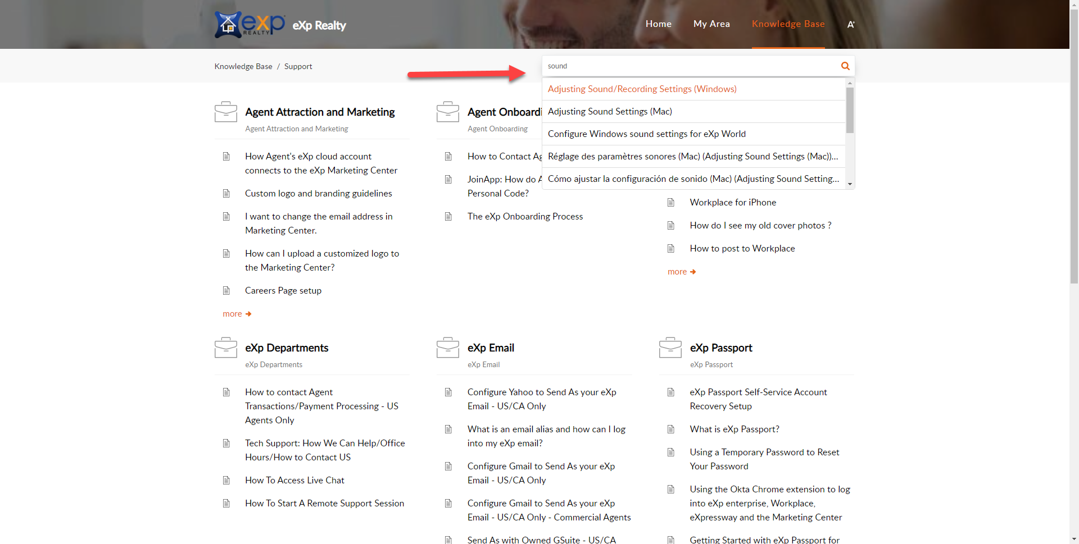Open eXp Passport Self-Service Account Recovery Setup
Viewport: 1079px width, 544px height.
point(758,399)
